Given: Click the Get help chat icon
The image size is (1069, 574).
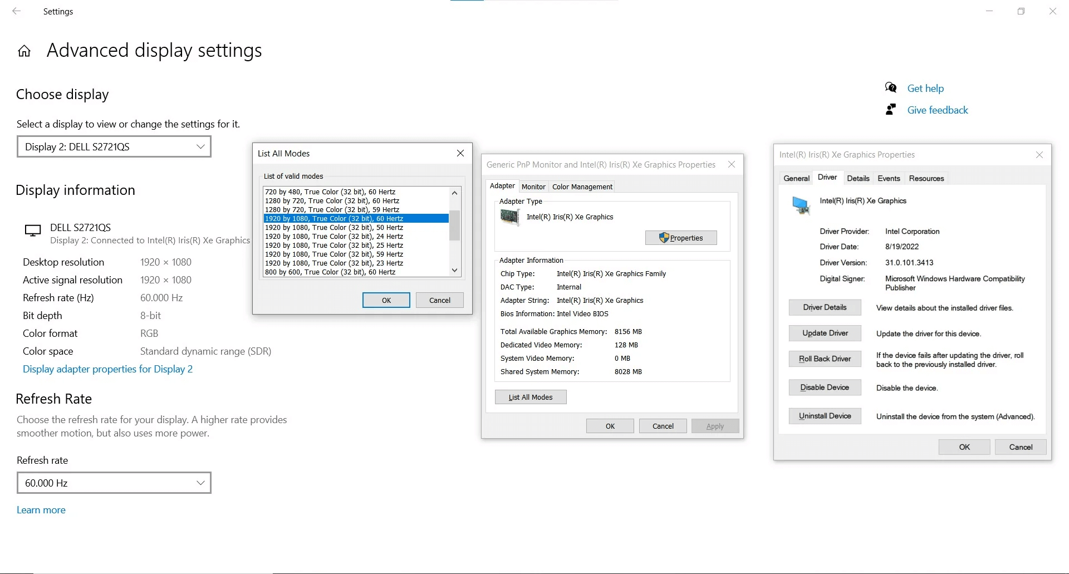Looking at the screenshot, I should click(891, 88).
